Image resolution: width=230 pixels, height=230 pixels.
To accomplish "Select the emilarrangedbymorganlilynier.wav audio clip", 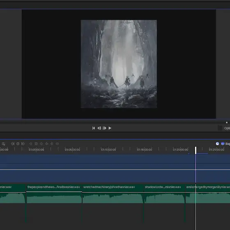I will (x=208, y=193).
